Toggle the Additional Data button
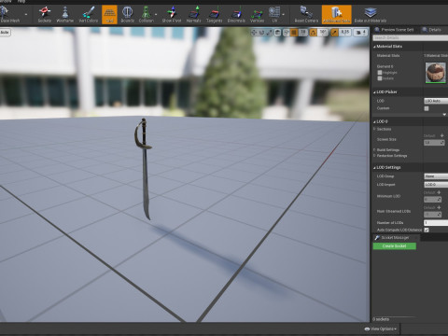Image resolution: width=448 pixels, height=336 pixels. tap(337, 14)
